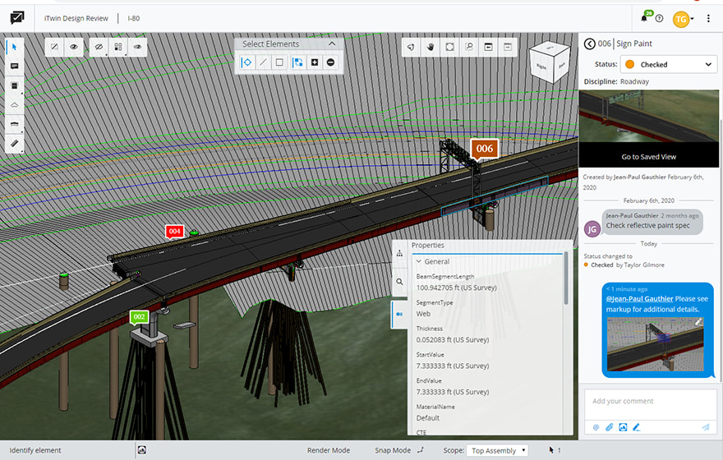Click Render Mode in status bar
Screen dimensions: 723x460
click(329, 450)
